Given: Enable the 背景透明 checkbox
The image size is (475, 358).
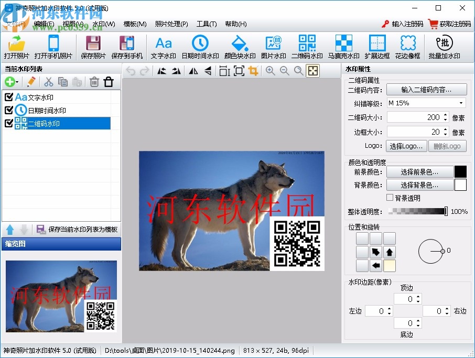Looking at the screenshot, I should pyautogui.click(x=390, y=198).
